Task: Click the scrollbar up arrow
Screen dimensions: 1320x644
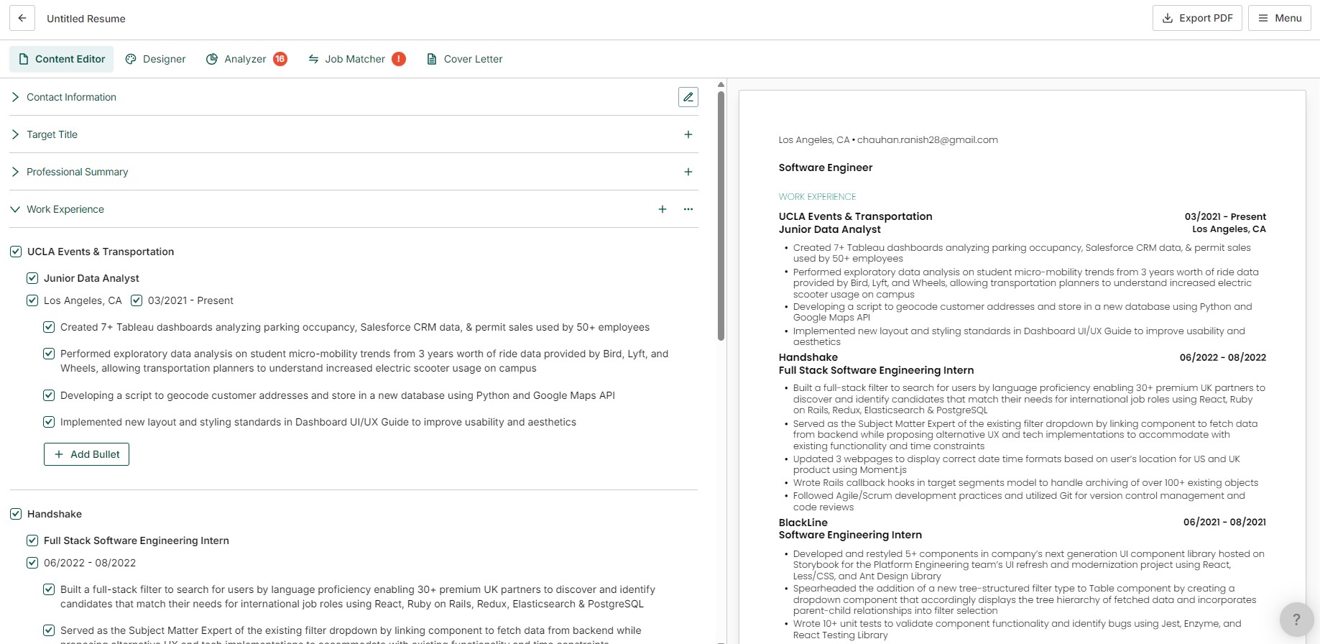Action: click(x=721, y=85)
